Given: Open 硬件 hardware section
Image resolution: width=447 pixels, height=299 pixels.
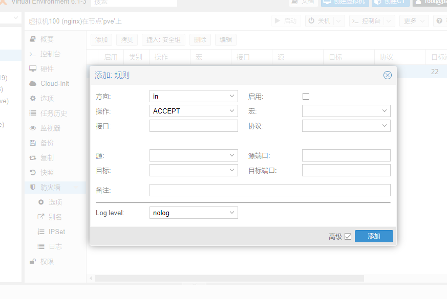Looking at the screenshot, I should [47, 69].
